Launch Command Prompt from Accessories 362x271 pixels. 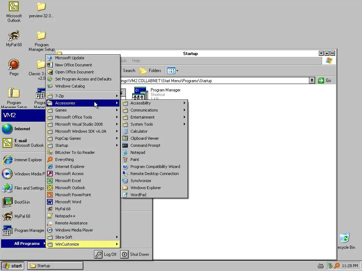[x=154, y=145]
